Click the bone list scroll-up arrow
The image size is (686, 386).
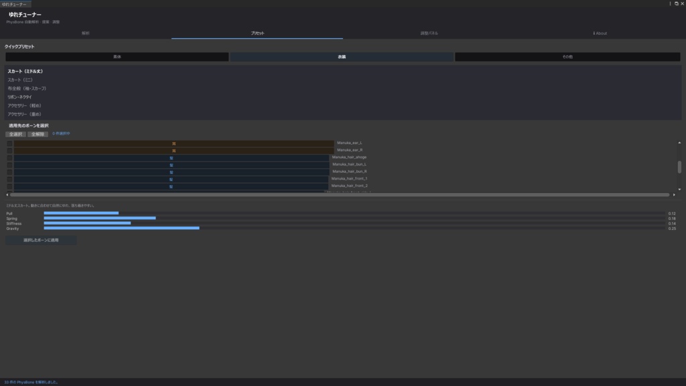[679, 143]
